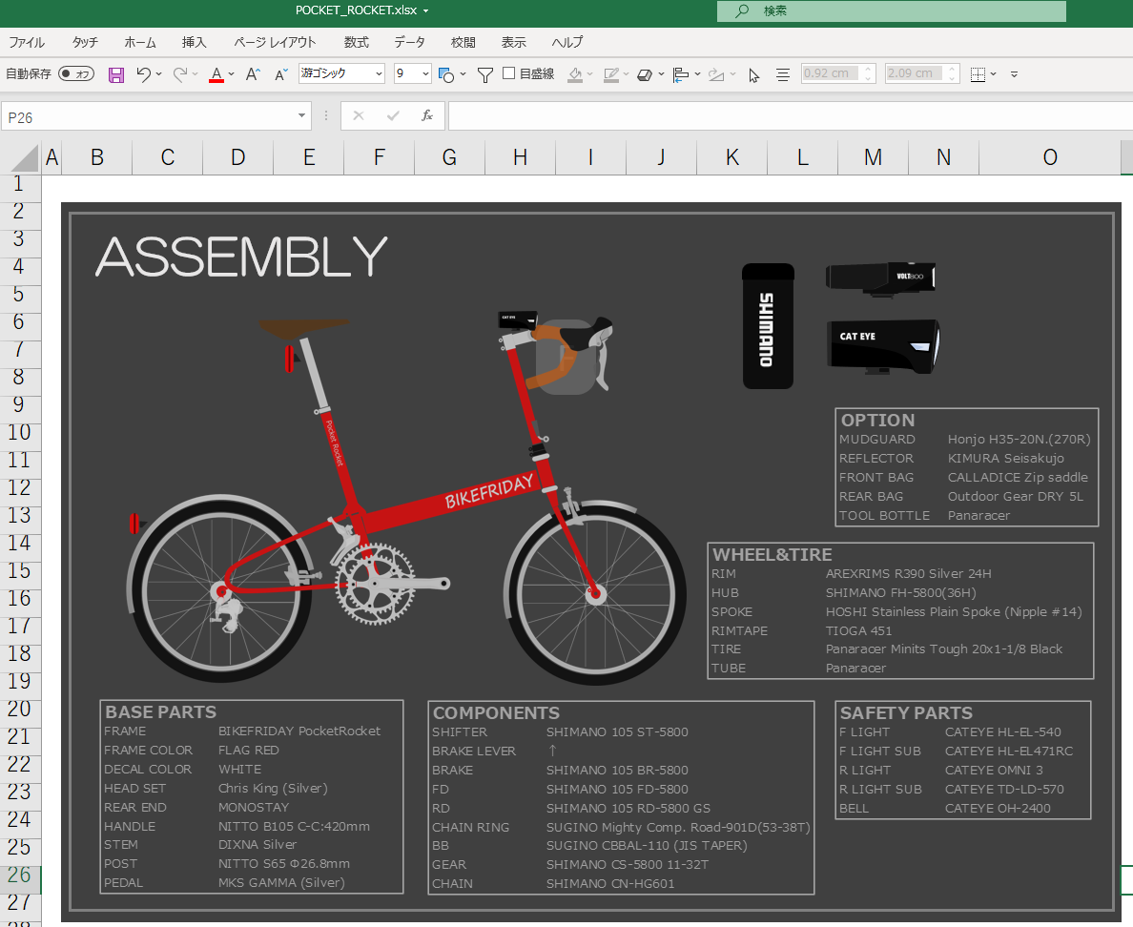The image size is (1133, 927).
Task: Click the search magnifier icon in title bar
Action: [x=741, y=10]
